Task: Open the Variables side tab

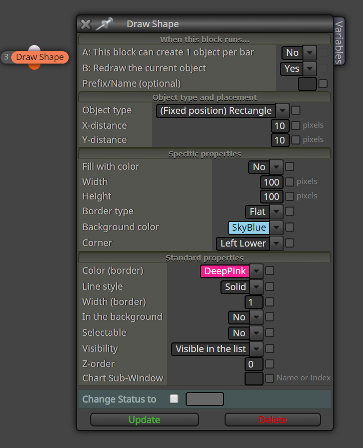Action: [339, 42]
